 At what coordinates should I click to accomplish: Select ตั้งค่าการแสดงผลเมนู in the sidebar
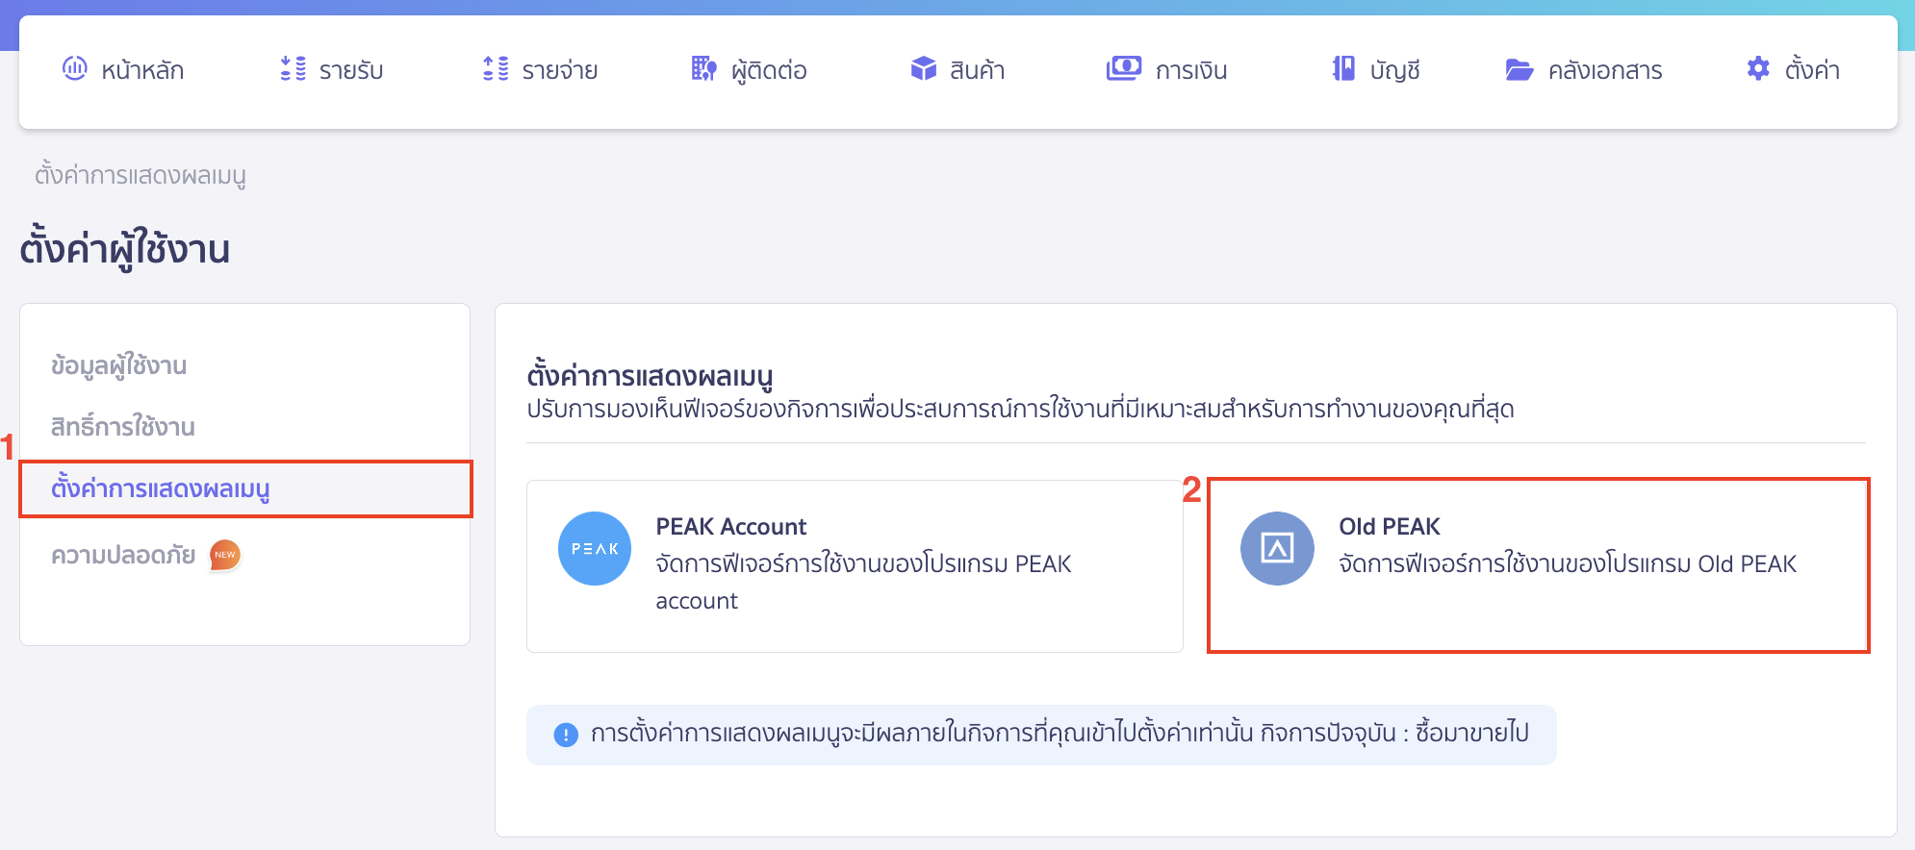click(x=245, y=488)
